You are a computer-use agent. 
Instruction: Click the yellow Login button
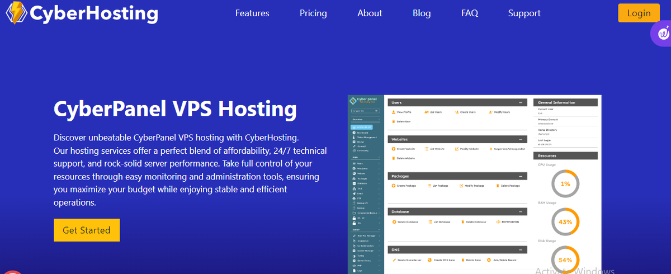point(639,13)
